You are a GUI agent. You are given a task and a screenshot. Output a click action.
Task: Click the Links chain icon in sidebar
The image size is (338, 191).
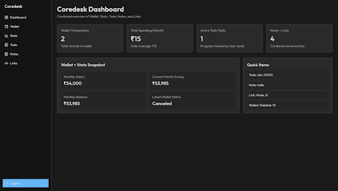pyautogui.click(x=6, y=63)
